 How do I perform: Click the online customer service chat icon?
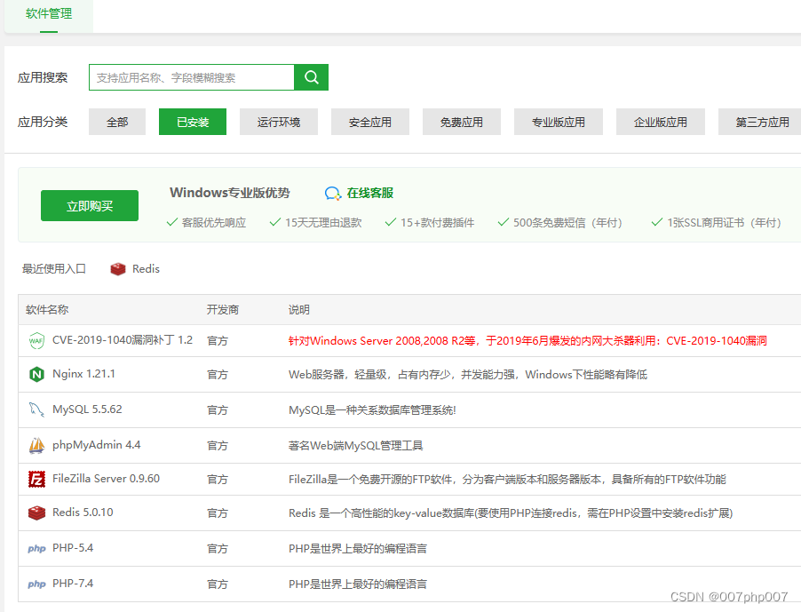click(x=332, y=193)
